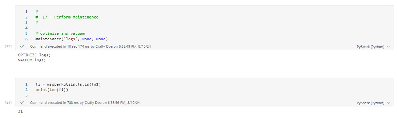Click the success checkmark on cell 17

point(22,46)
